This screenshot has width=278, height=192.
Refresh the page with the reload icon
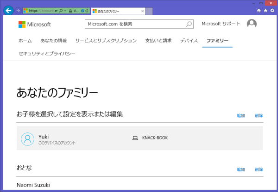(87, 11)
